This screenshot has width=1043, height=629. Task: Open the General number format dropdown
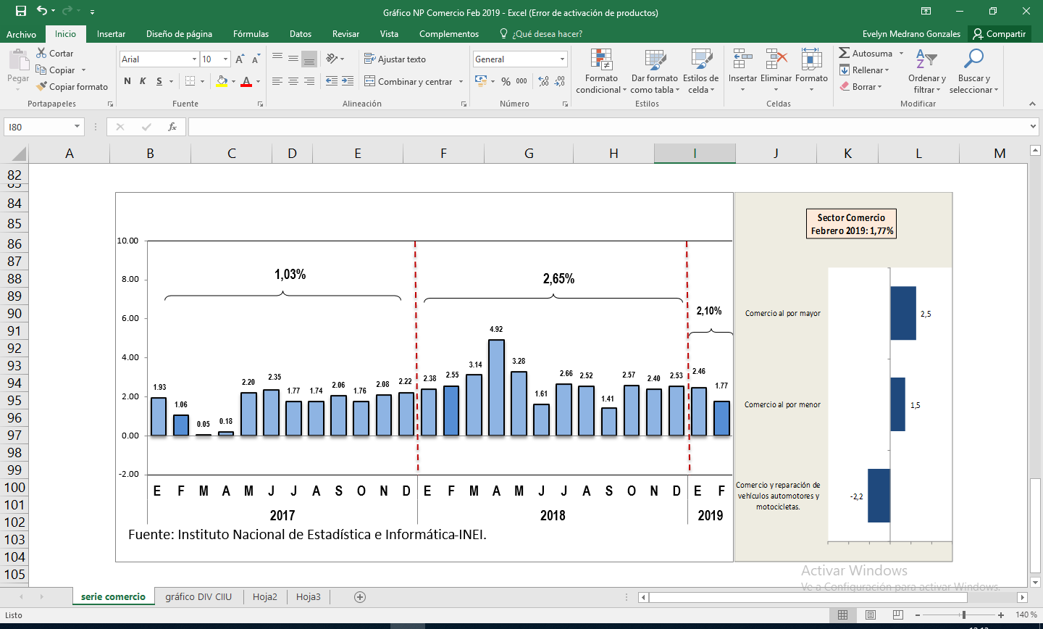pos(562,59)
